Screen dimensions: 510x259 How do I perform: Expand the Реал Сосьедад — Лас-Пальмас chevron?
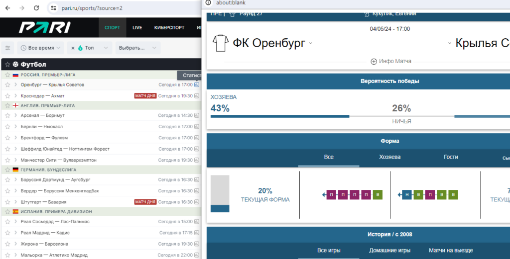15,221
